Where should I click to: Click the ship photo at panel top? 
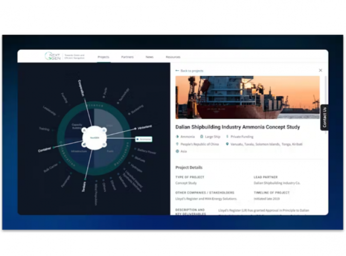[247, 97]
